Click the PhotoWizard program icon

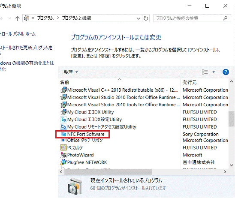point(63,155)
